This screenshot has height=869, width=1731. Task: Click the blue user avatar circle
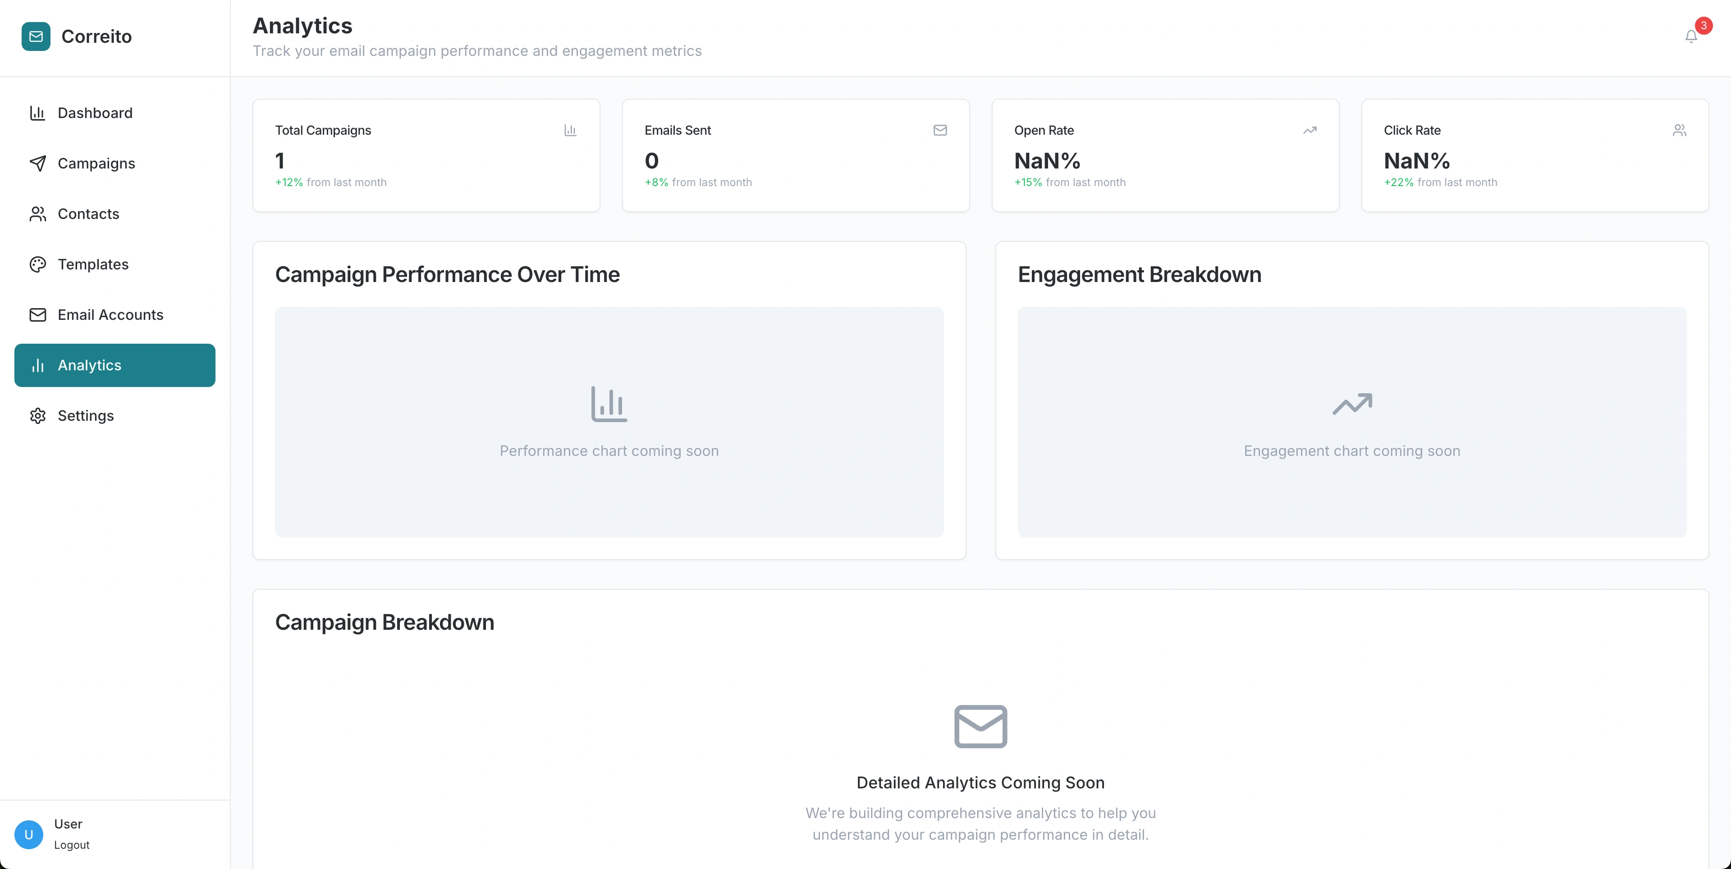[29, 834]
